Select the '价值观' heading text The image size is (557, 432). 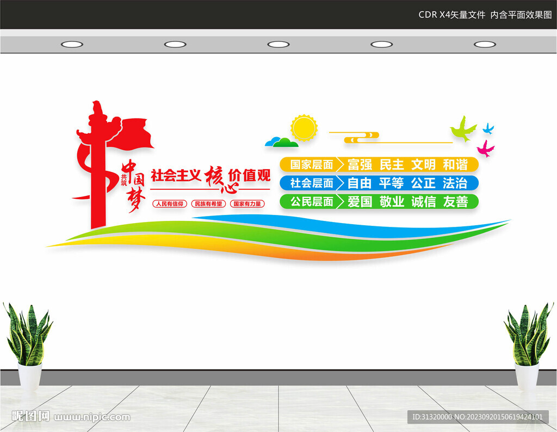pyautogui.click(x=249, y=175)
